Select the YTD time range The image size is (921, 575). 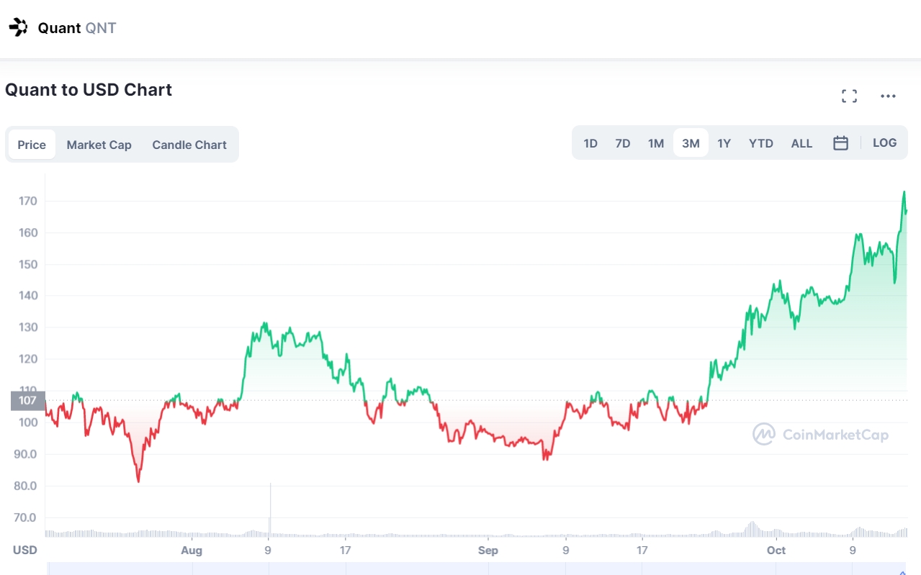[760, 143]
